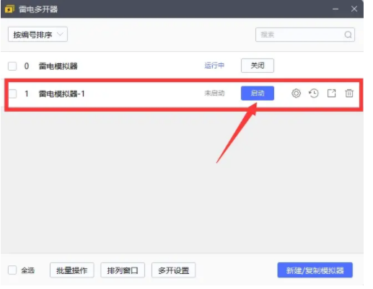
Task: Click 新建/复制模拟器 button
Action: point(315,270)
